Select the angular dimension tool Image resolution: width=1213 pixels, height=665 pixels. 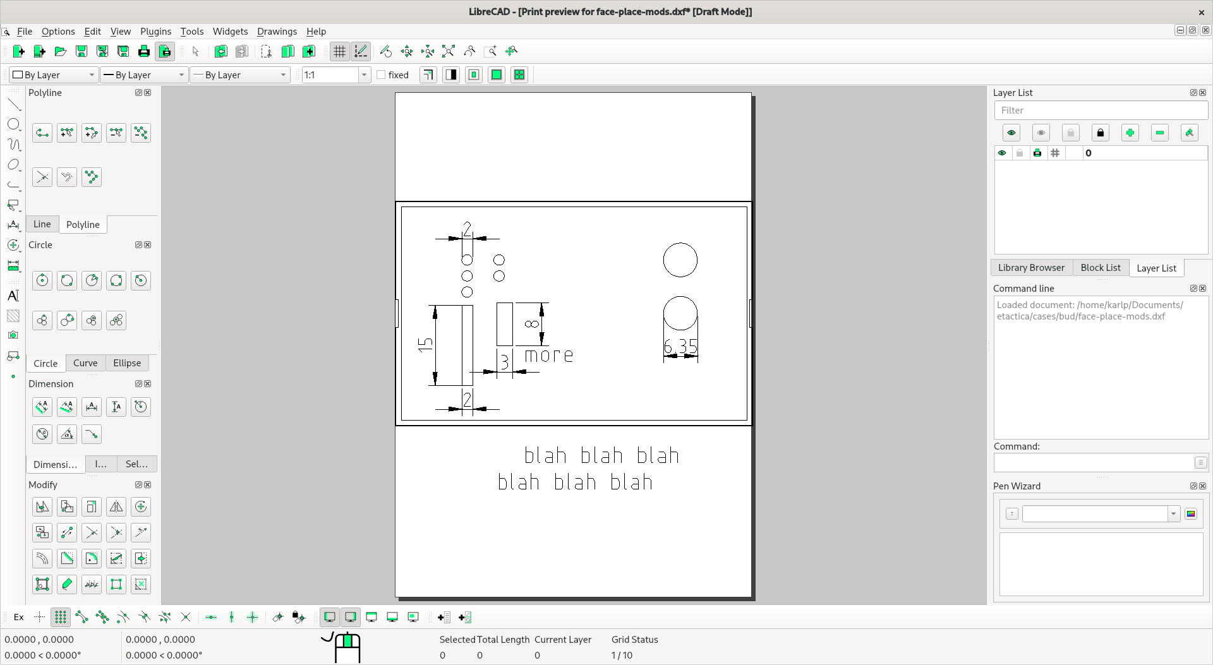pyautogui.click(x=66, y=434)
